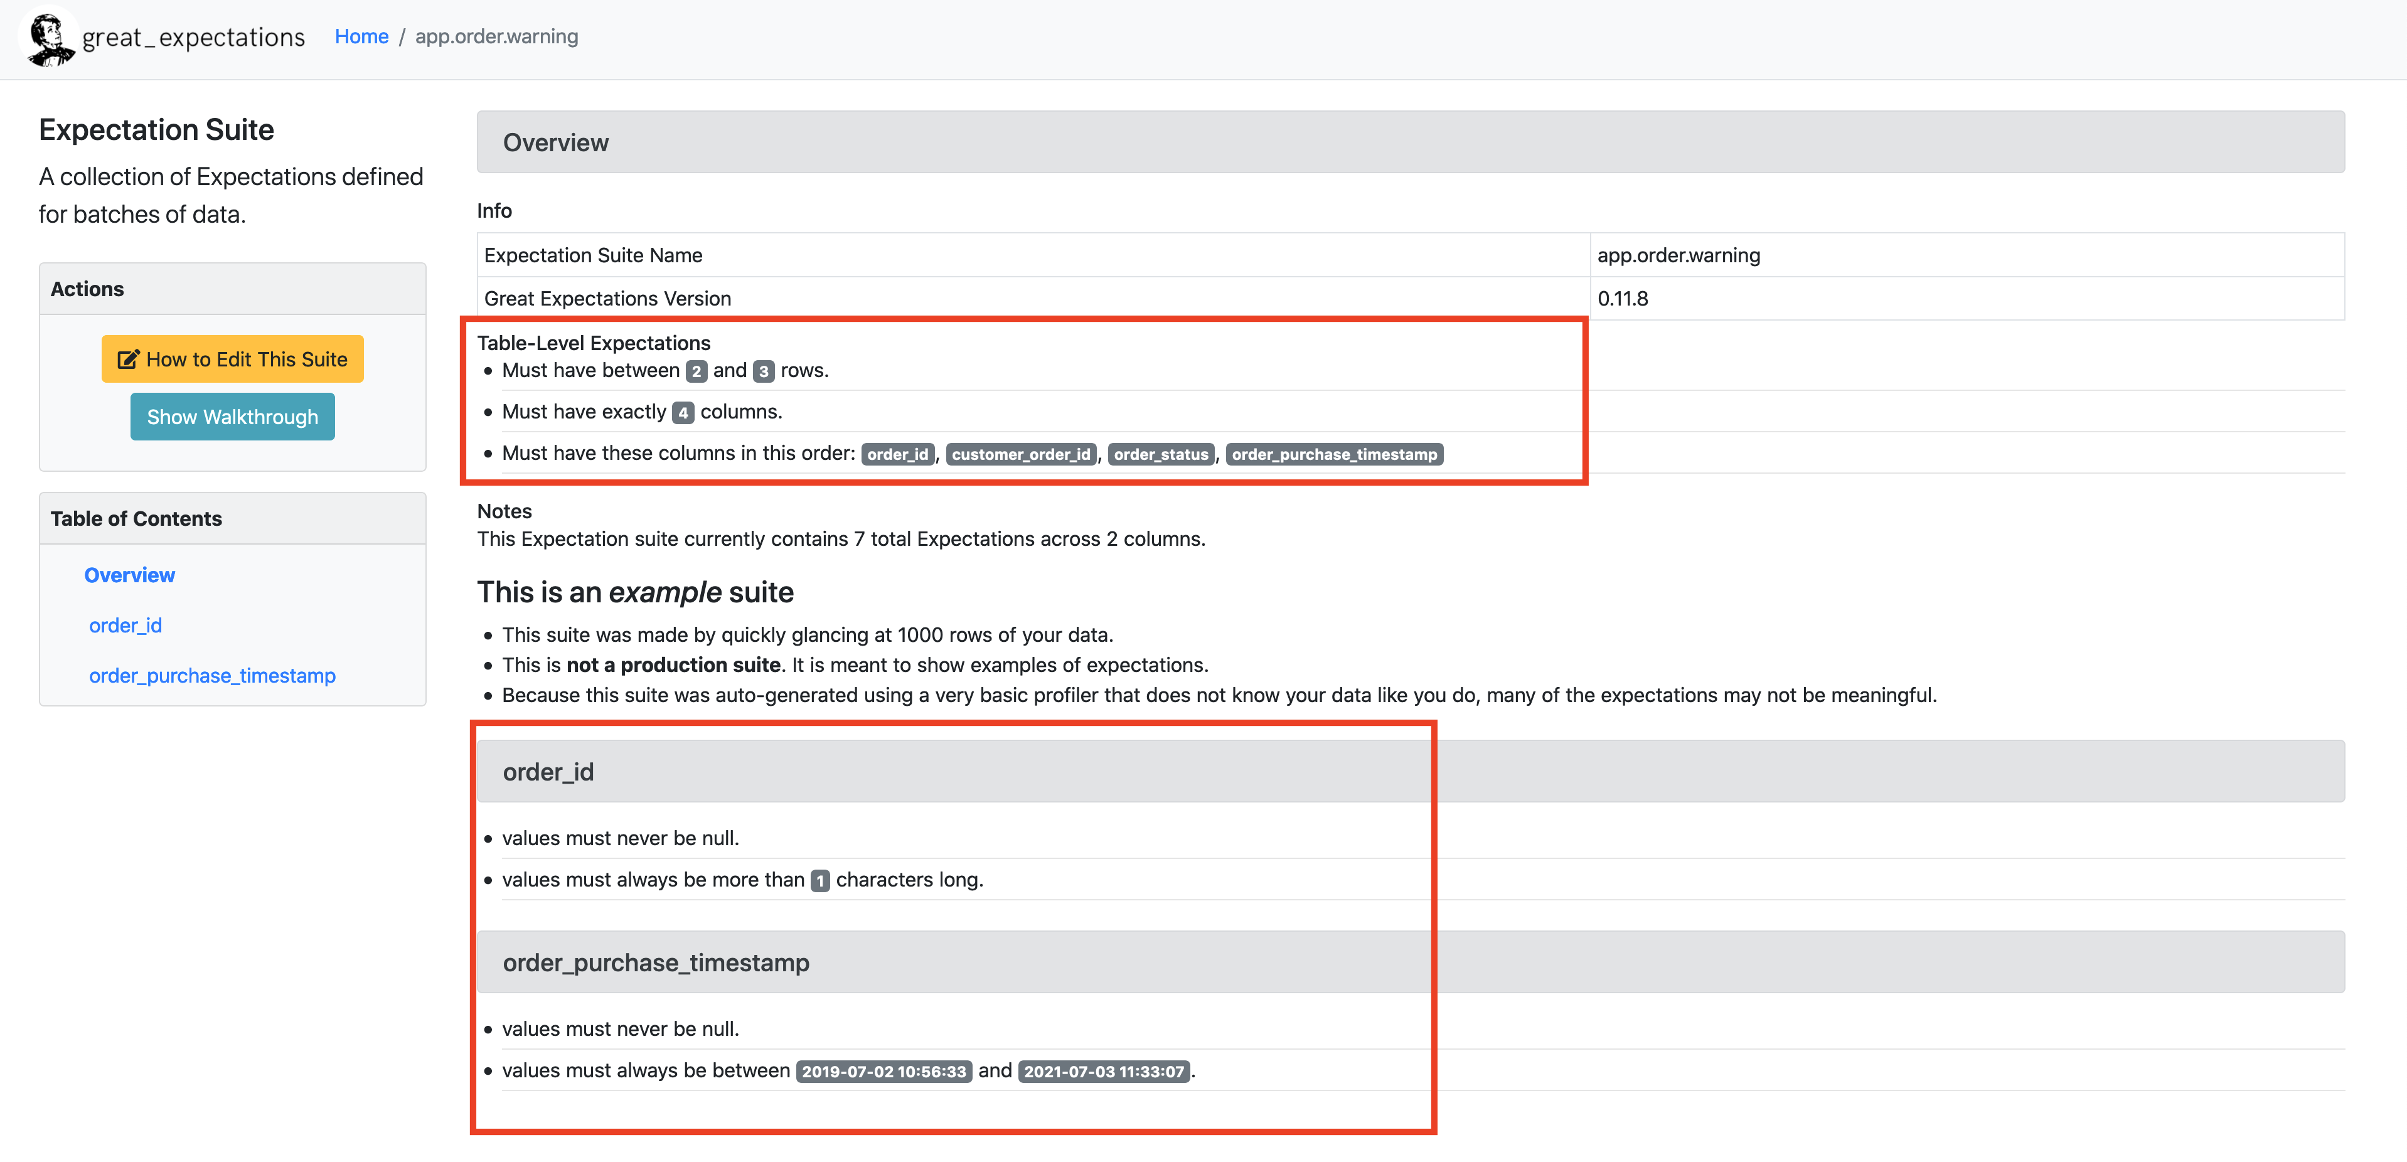2407x1162 pixels.
Task: Select the order_purchase_timestamp column badge
Action: [x=1333, y=455]
